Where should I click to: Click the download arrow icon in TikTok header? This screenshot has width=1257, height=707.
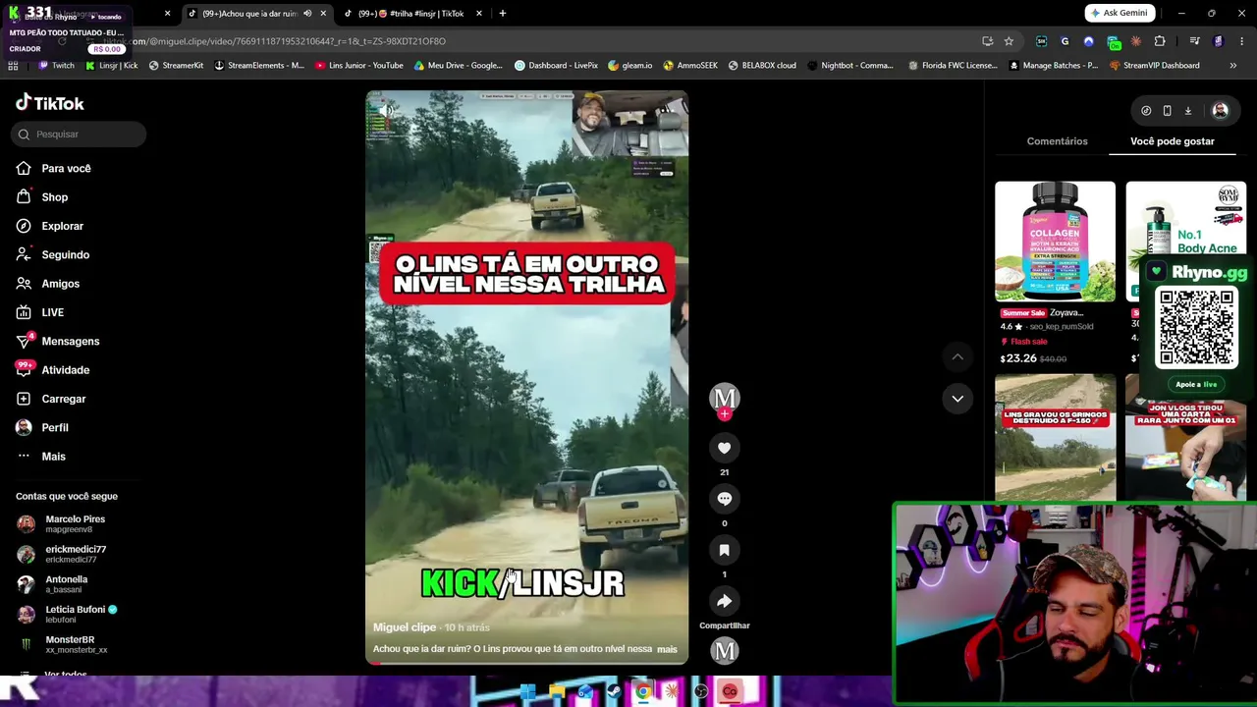tap(1187, 111)
